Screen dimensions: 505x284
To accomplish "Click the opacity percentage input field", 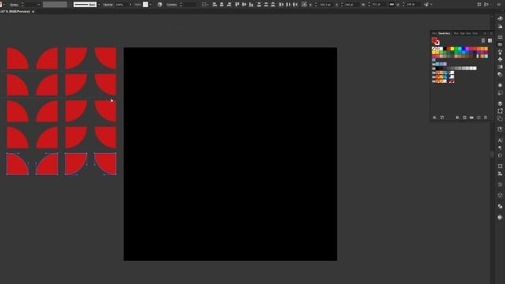I will click(x=121, y=5).
